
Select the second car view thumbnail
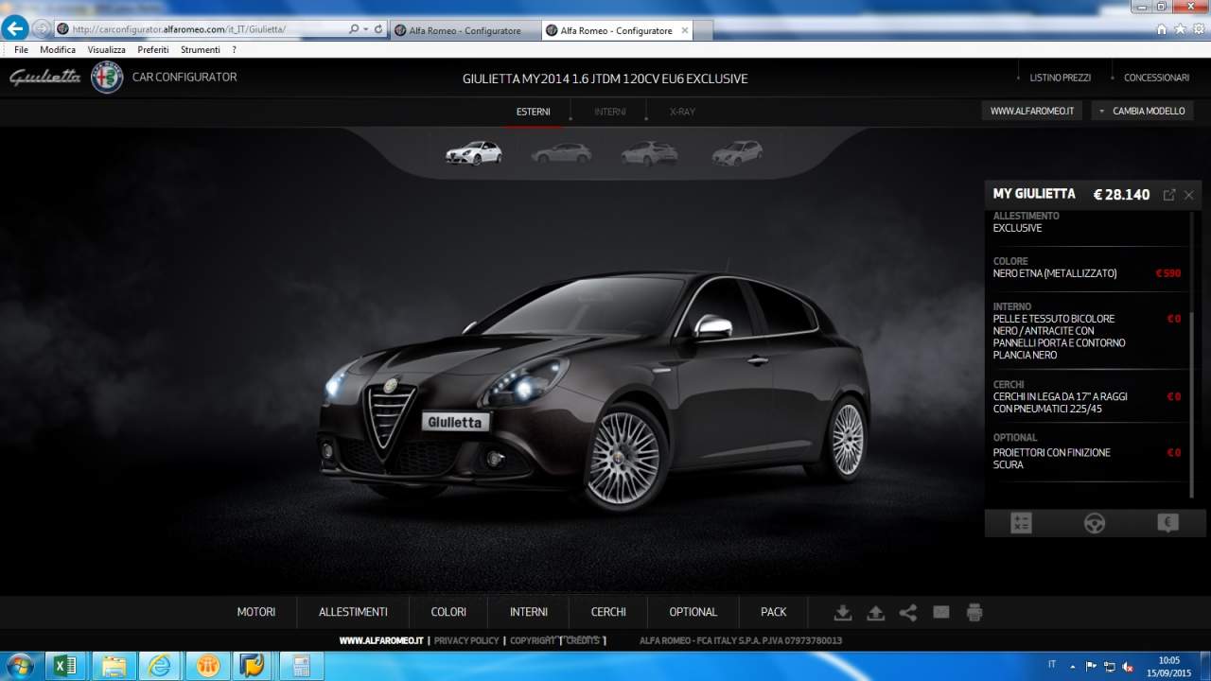coord(561,152)
